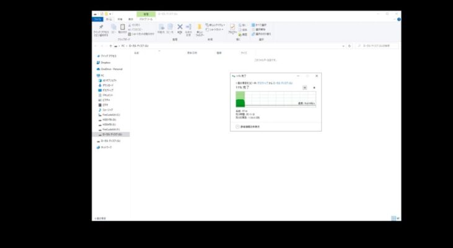Pause the copy with the dialog's pause button
The height and width of the screenshot is (248, 453).
coord(304,87)
